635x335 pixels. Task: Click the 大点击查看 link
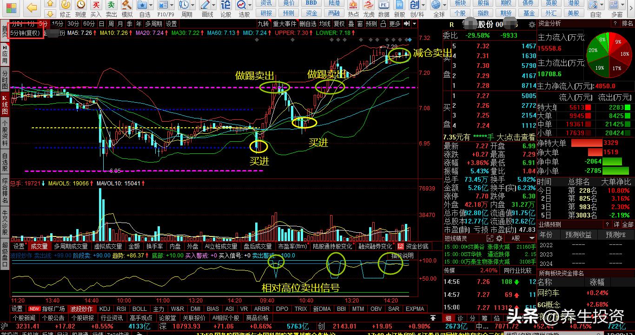point(516,137)
